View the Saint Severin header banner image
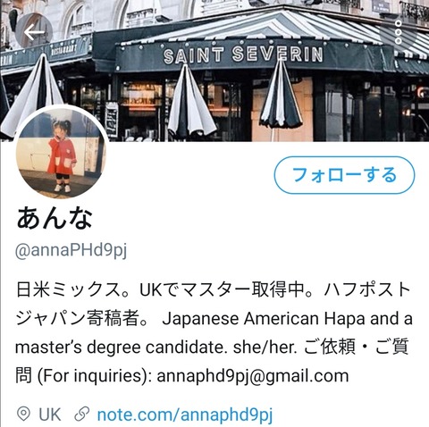 click(x=214, y=71)
